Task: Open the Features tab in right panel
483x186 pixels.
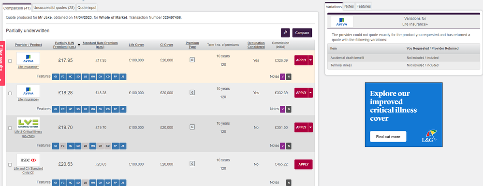Action: click(x=364, y=6)
